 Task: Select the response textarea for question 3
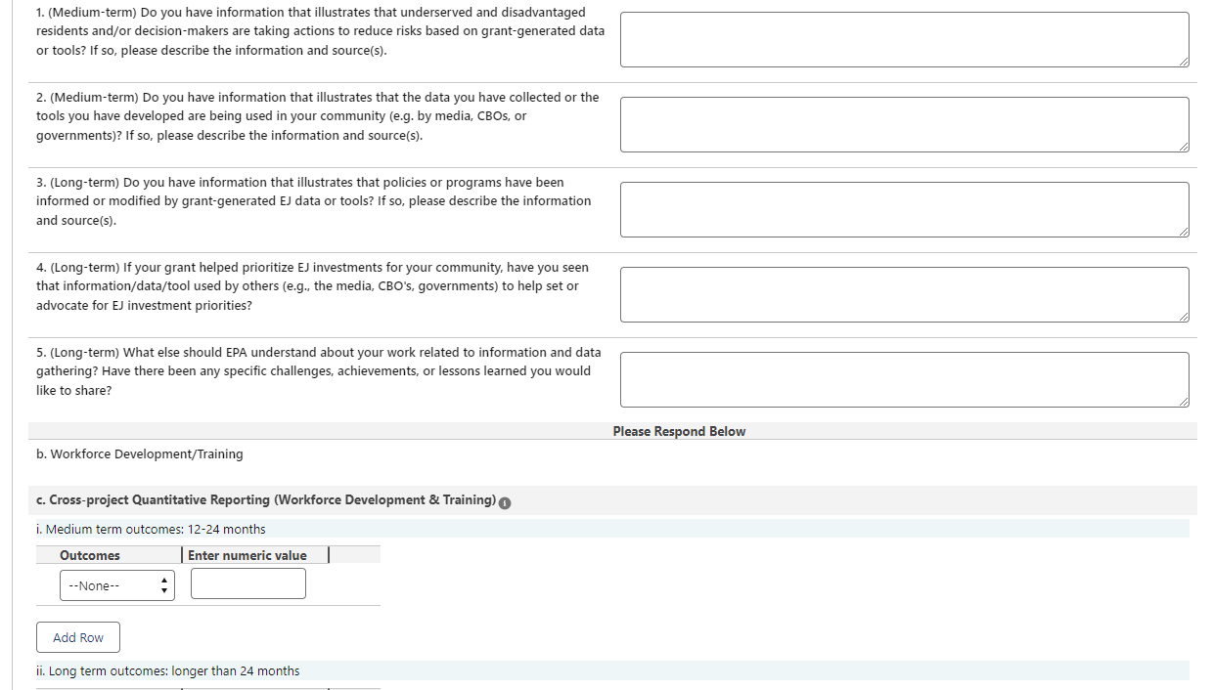point(904,209)
